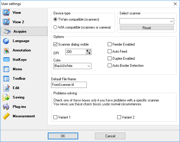Image resolution: width=180 pixels, height=142 pixels.
Task: Tick the Auto Feed checkbox
Action: click(110, 51)
